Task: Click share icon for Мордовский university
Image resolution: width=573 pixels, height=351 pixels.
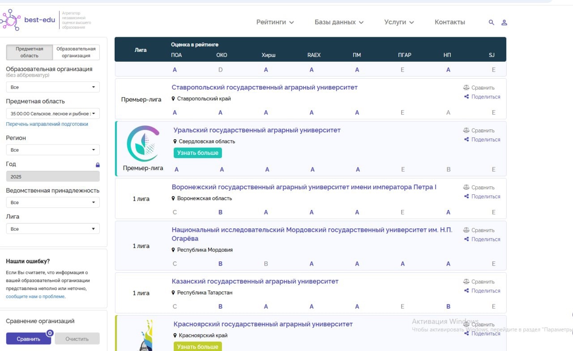Action: [x=466, y=239]
